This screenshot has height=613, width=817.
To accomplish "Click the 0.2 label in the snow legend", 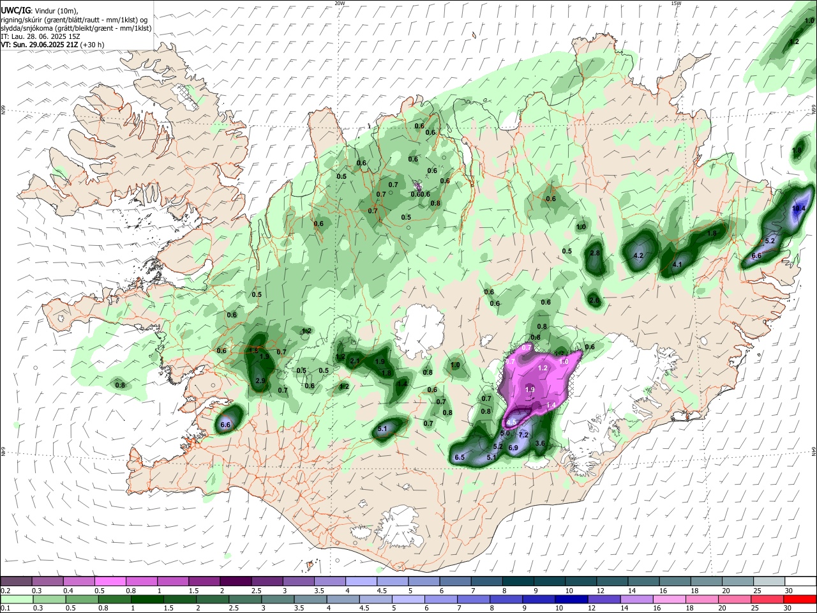I will tap(5, 591).
